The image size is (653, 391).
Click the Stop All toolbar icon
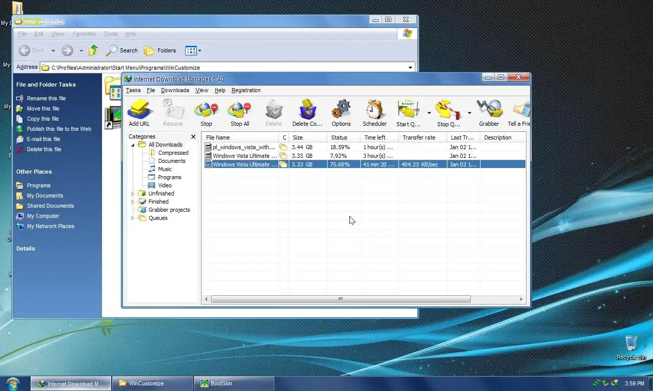(240, 113)
